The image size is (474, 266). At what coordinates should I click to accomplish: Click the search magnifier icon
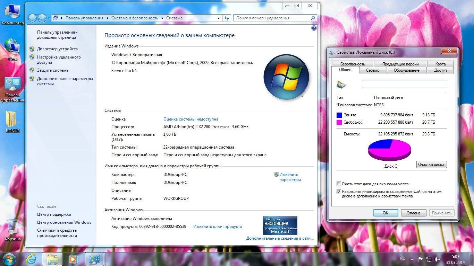tap(313, 18)
